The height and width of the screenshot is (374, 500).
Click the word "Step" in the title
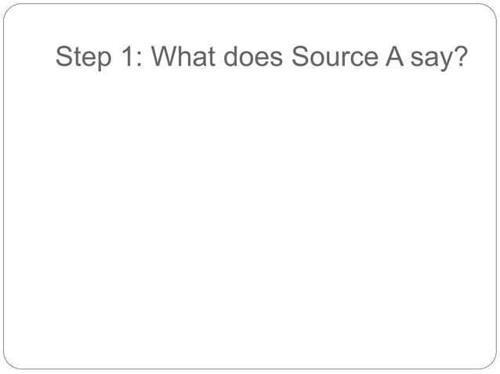click(x=82, y=58)
